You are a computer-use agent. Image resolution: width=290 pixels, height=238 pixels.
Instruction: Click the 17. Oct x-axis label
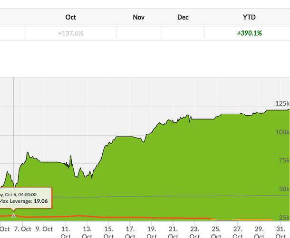[130, 233]
